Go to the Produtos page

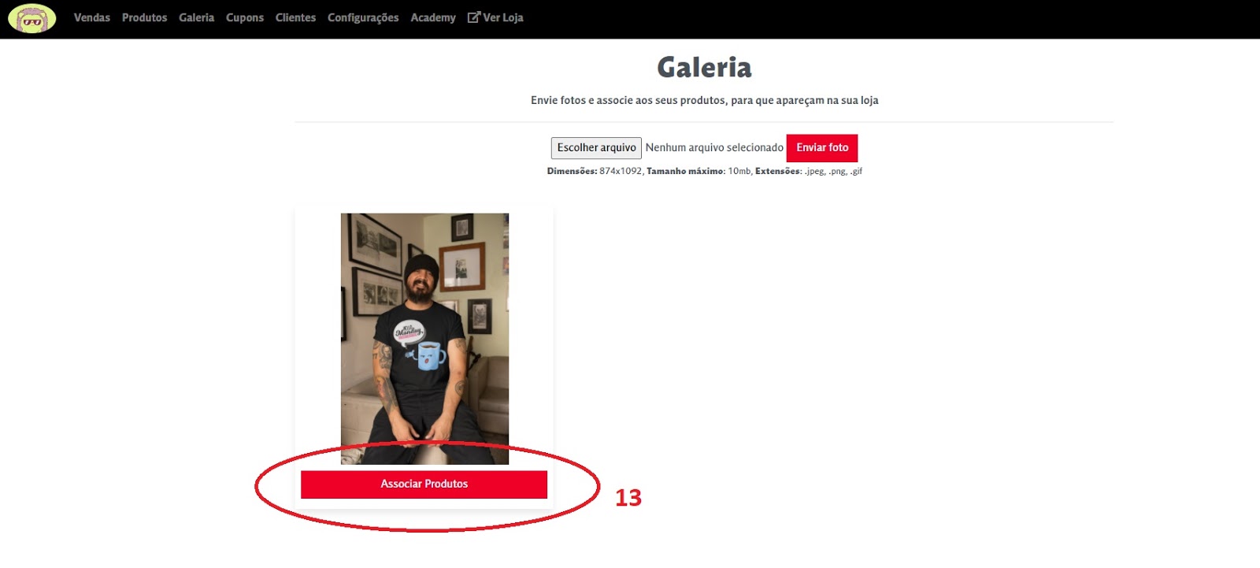(144, 17)
